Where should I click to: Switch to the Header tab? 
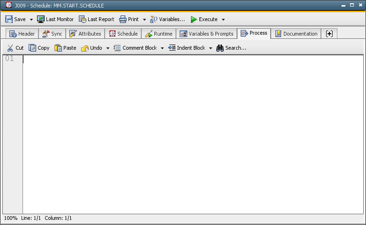click(x=22, y=34)
